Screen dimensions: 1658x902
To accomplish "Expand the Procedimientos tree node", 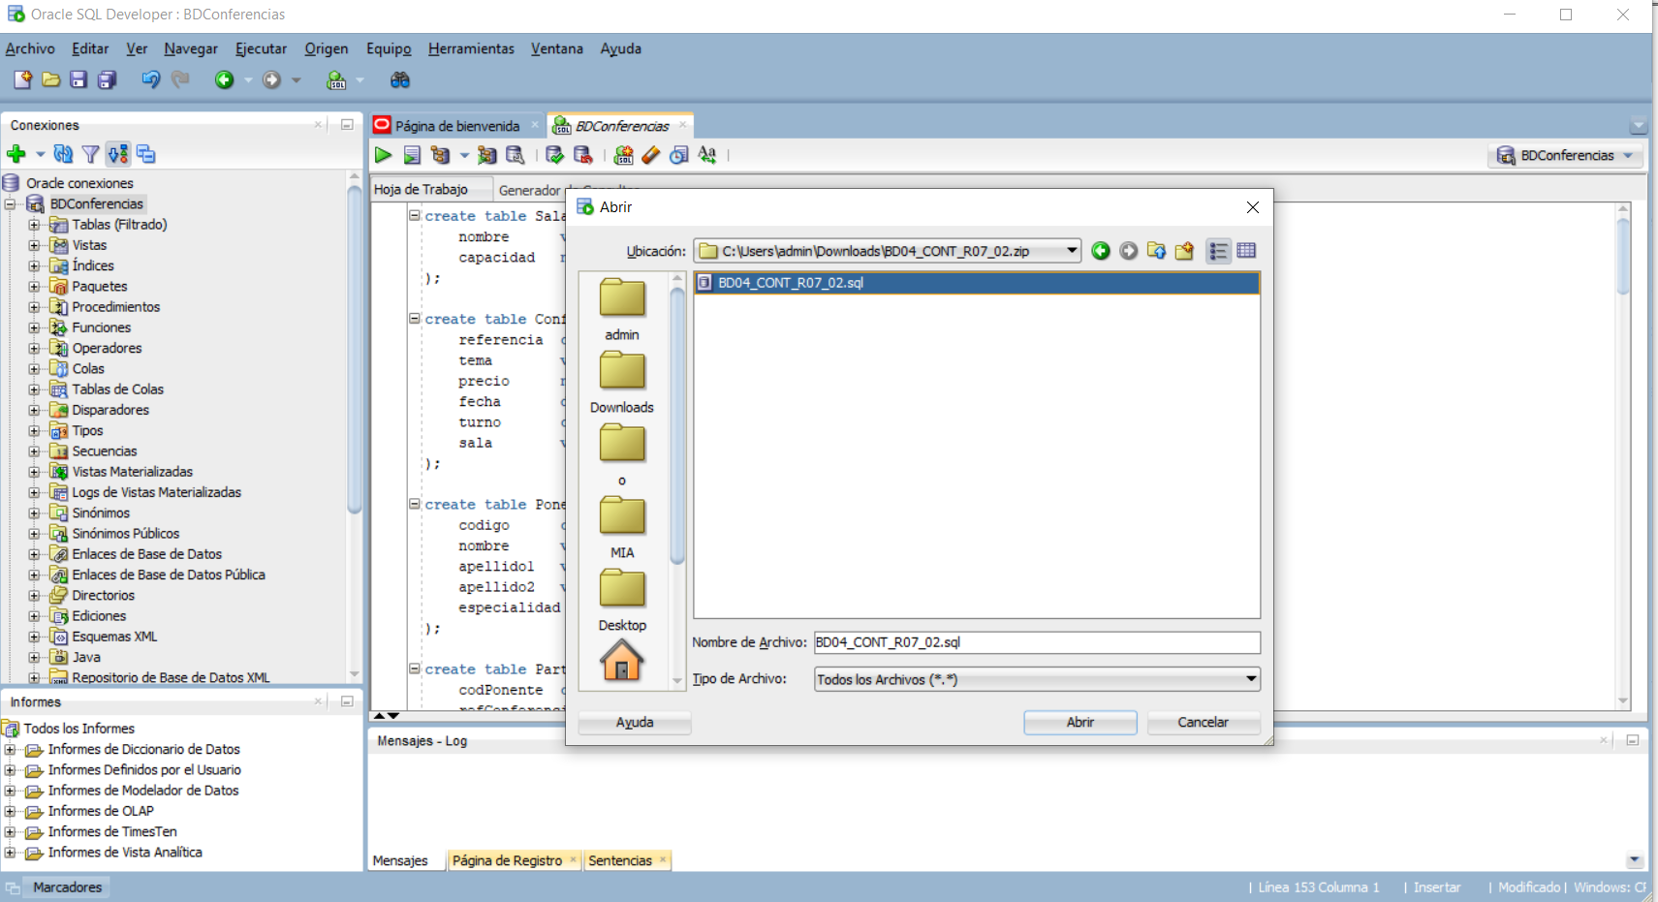I will pos(34,307).
